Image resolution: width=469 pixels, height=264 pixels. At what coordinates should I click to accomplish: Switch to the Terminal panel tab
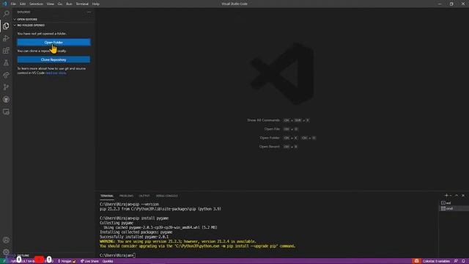[107, 196]
